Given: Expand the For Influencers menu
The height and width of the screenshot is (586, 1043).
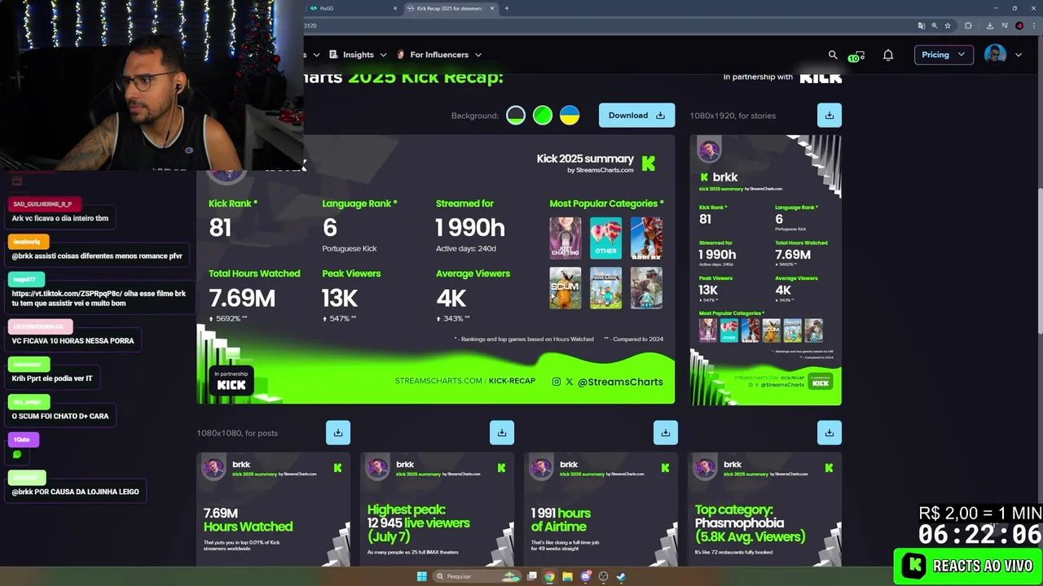Looking at the screenshot, I should tap(439, 55).
